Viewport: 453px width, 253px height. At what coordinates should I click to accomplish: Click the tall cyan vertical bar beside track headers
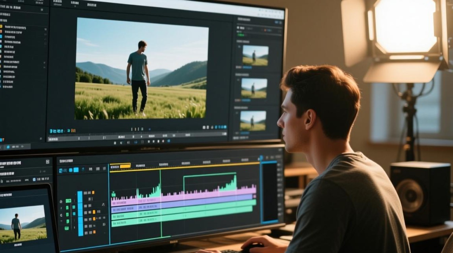pyautogui.click(x=80, y=214)
